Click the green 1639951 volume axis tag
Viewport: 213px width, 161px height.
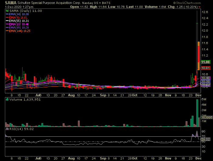tap(207, 118)
